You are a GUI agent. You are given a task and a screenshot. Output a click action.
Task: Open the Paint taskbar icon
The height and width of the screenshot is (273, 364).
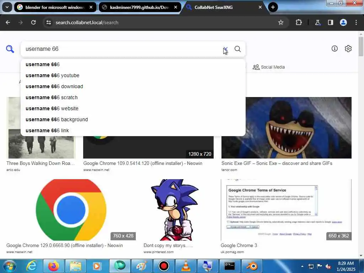coord(141,266)
